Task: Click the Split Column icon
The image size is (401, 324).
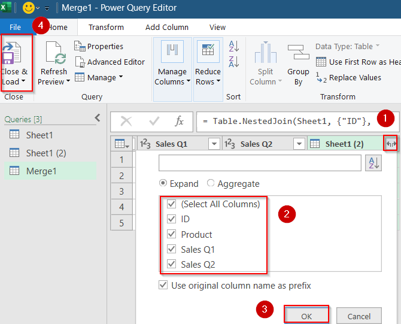Action: 266,52
